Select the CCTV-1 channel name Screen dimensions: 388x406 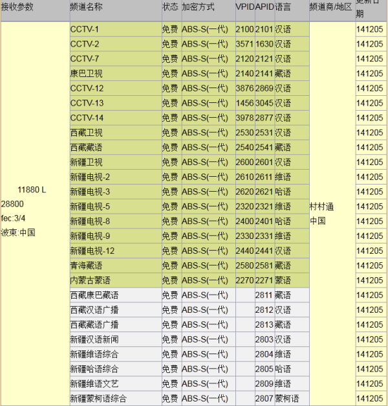84,29
